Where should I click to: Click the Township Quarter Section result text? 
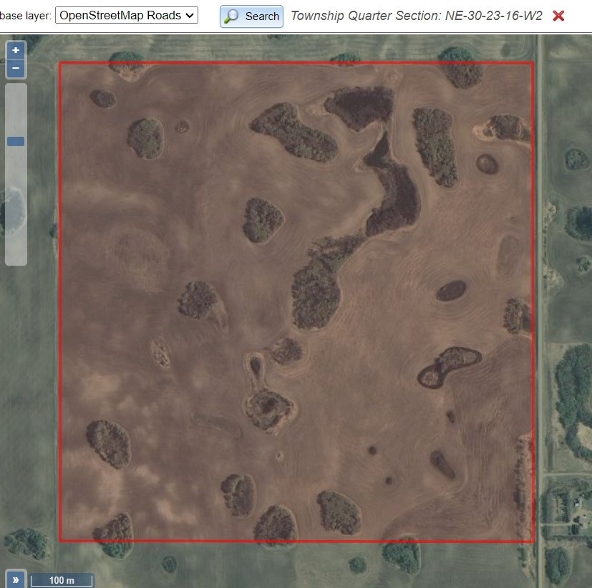[x=417, y=16]
